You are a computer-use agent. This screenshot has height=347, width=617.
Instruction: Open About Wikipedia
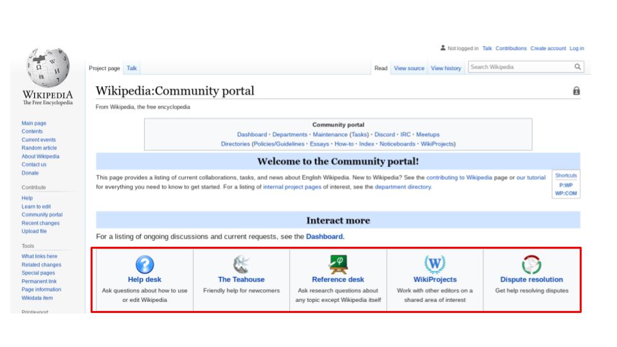40,156
